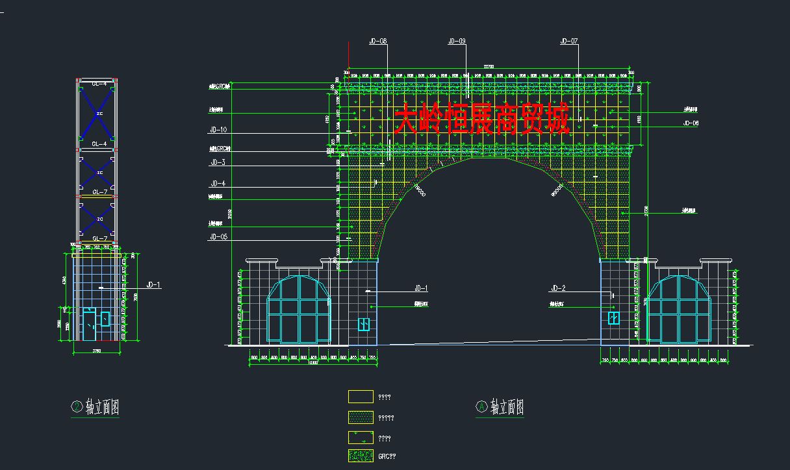The height and width of the screenshot is (470, 790).
Task: Select the large arched window left of arch
Action: pyautogui.click(x=299, y=309)
